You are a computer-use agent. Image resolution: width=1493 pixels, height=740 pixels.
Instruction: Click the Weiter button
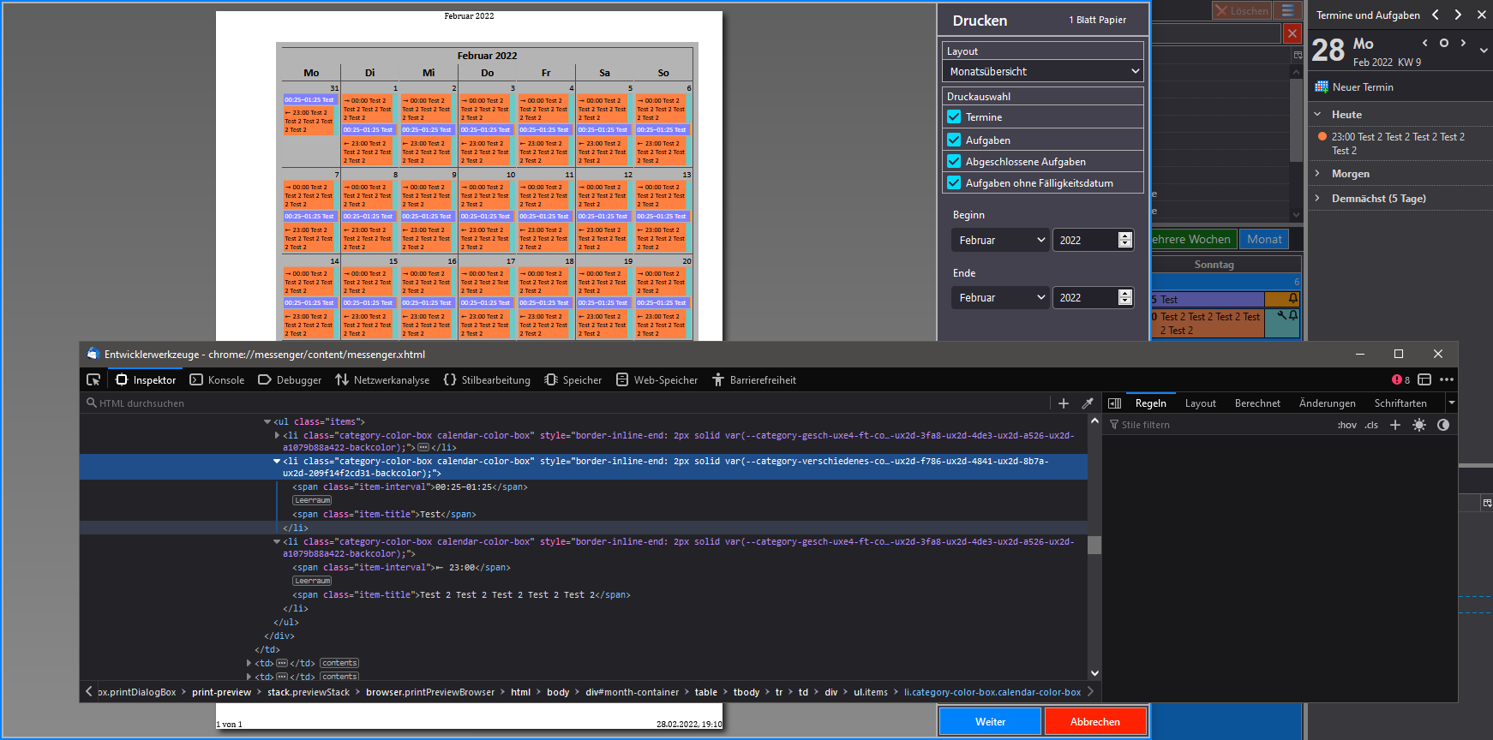[990, 721]
